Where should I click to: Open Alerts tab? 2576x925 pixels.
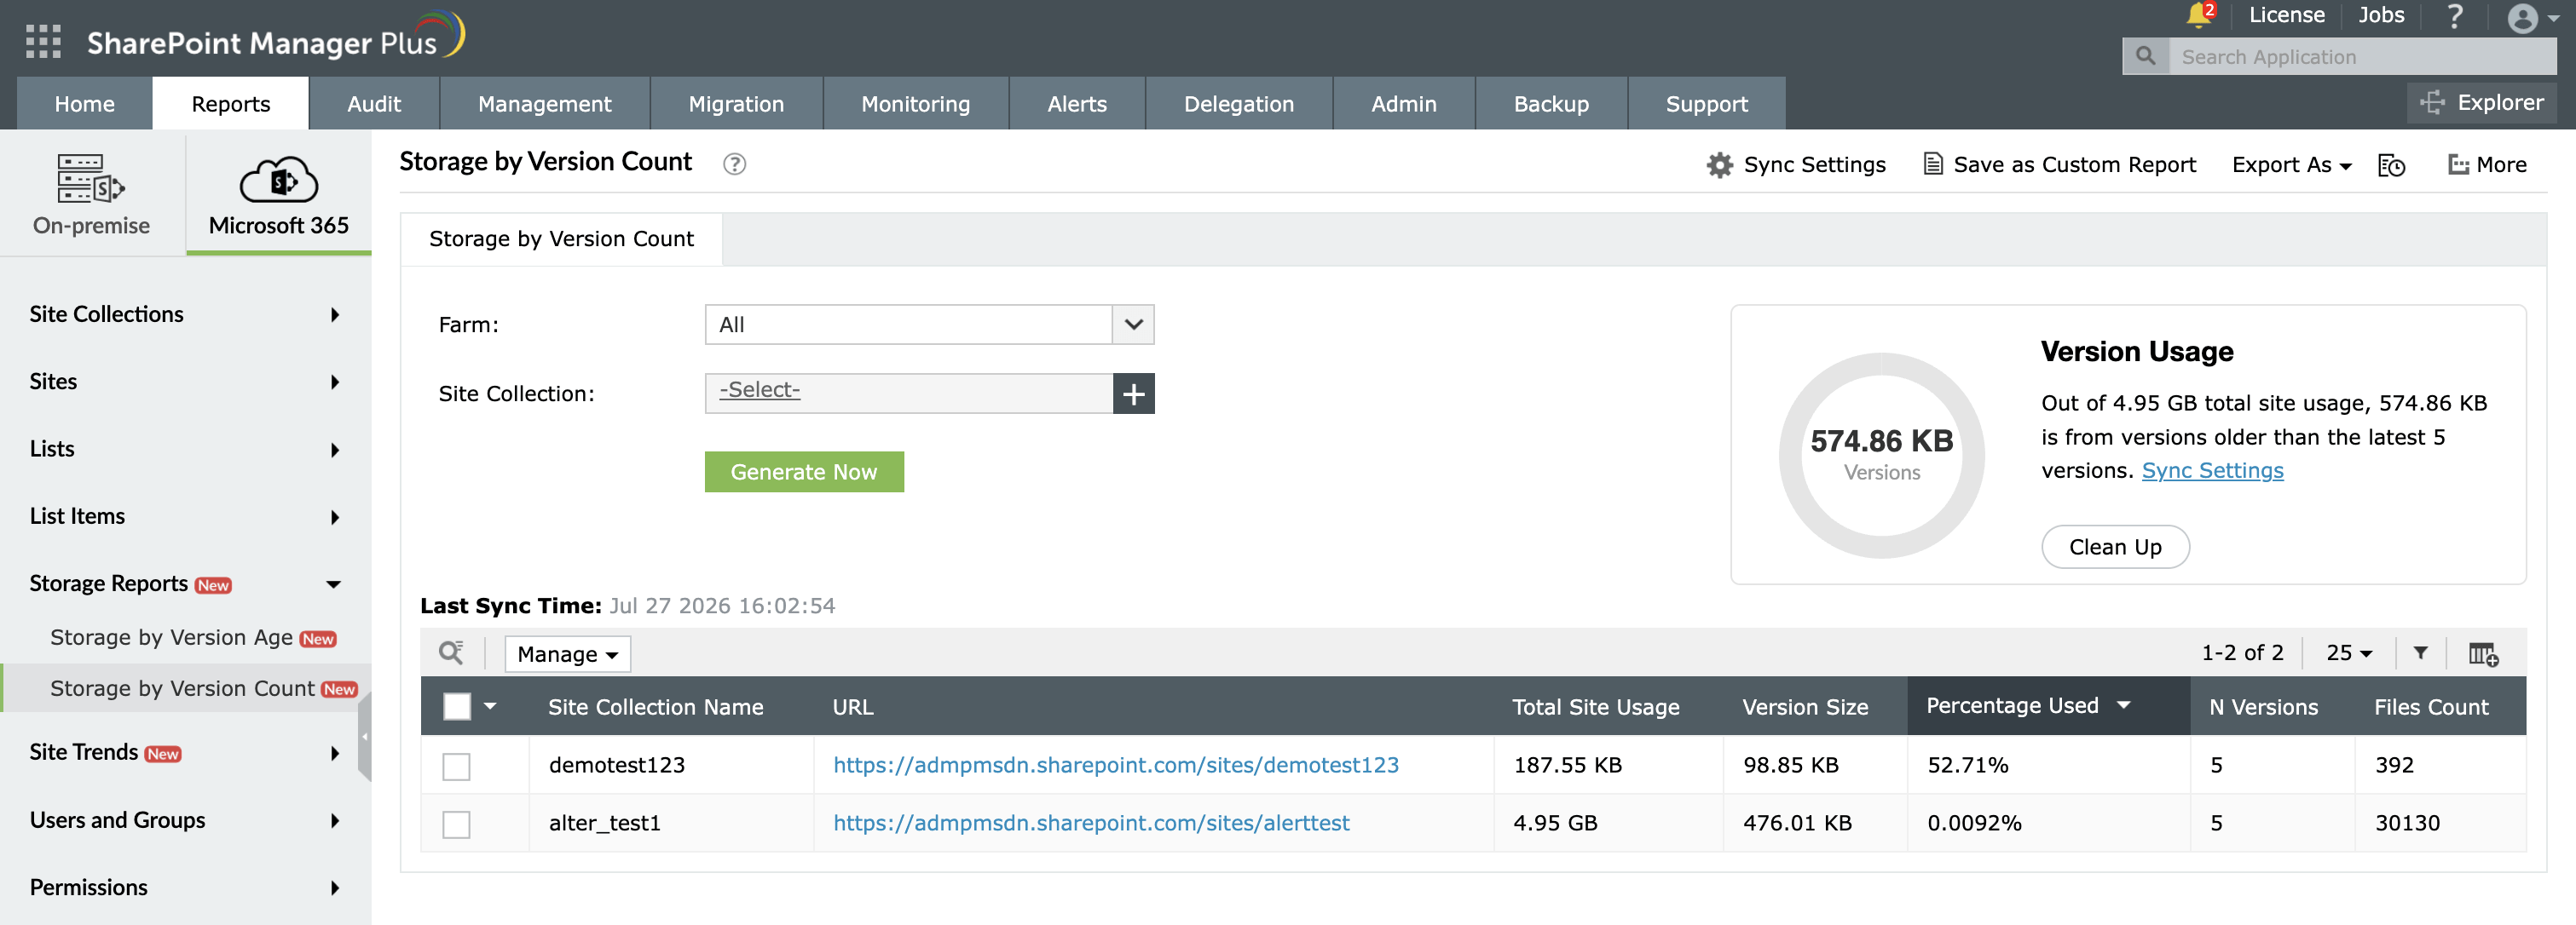point(1077,104)
